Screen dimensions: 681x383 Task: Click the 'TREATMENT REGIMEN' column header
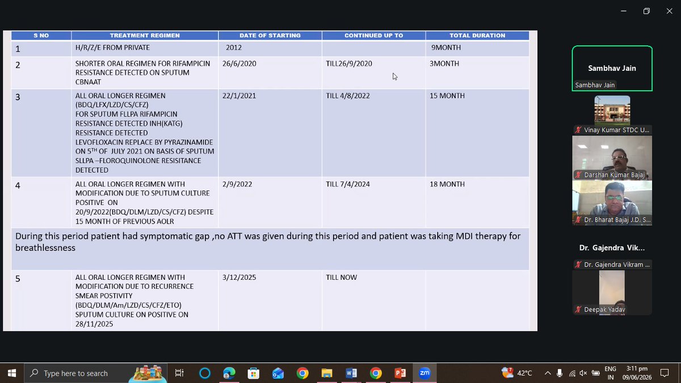point(145,35)
